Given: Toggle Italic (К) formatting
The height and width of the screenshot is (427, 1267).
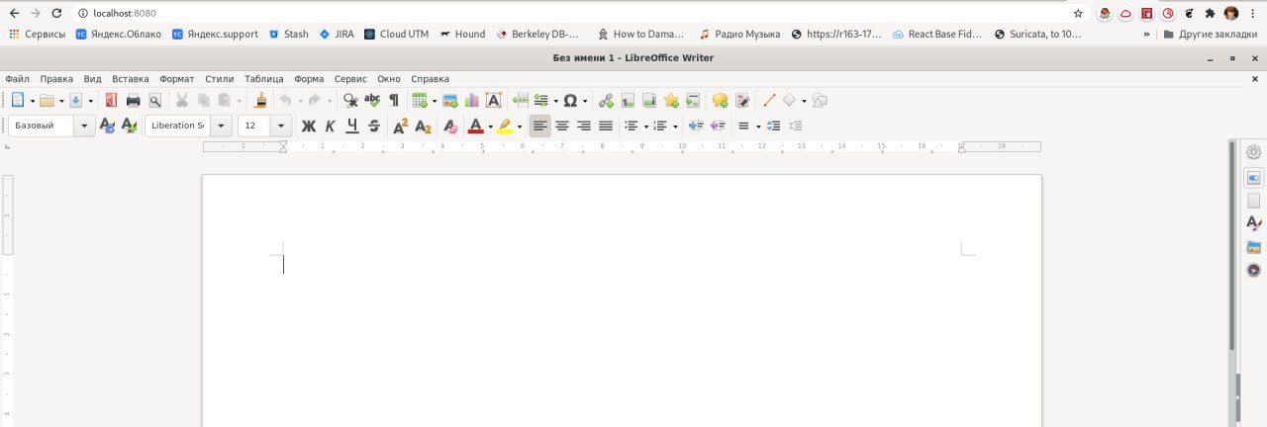Looking at the screenshot, I should [x=330, y=126].
